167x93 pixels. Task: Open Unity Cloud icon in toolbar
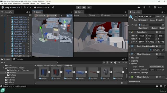coord(139,7)
